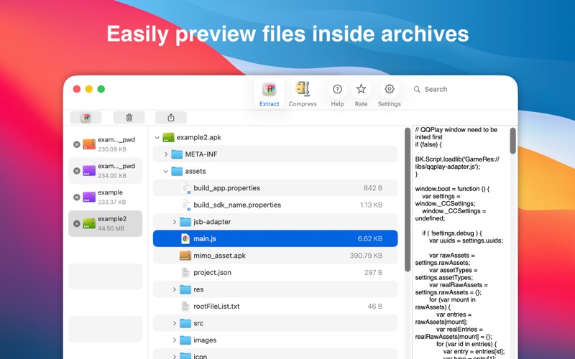Remove the 230.09 KB archive from list
Image resolution: width=575 pixels, height=359 pixels.
pyautogui.click(x=77, y=144)
